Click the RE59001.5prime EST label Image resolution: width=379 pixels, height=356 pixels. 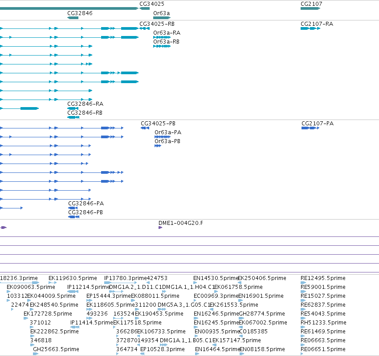[x=323, y=287]
